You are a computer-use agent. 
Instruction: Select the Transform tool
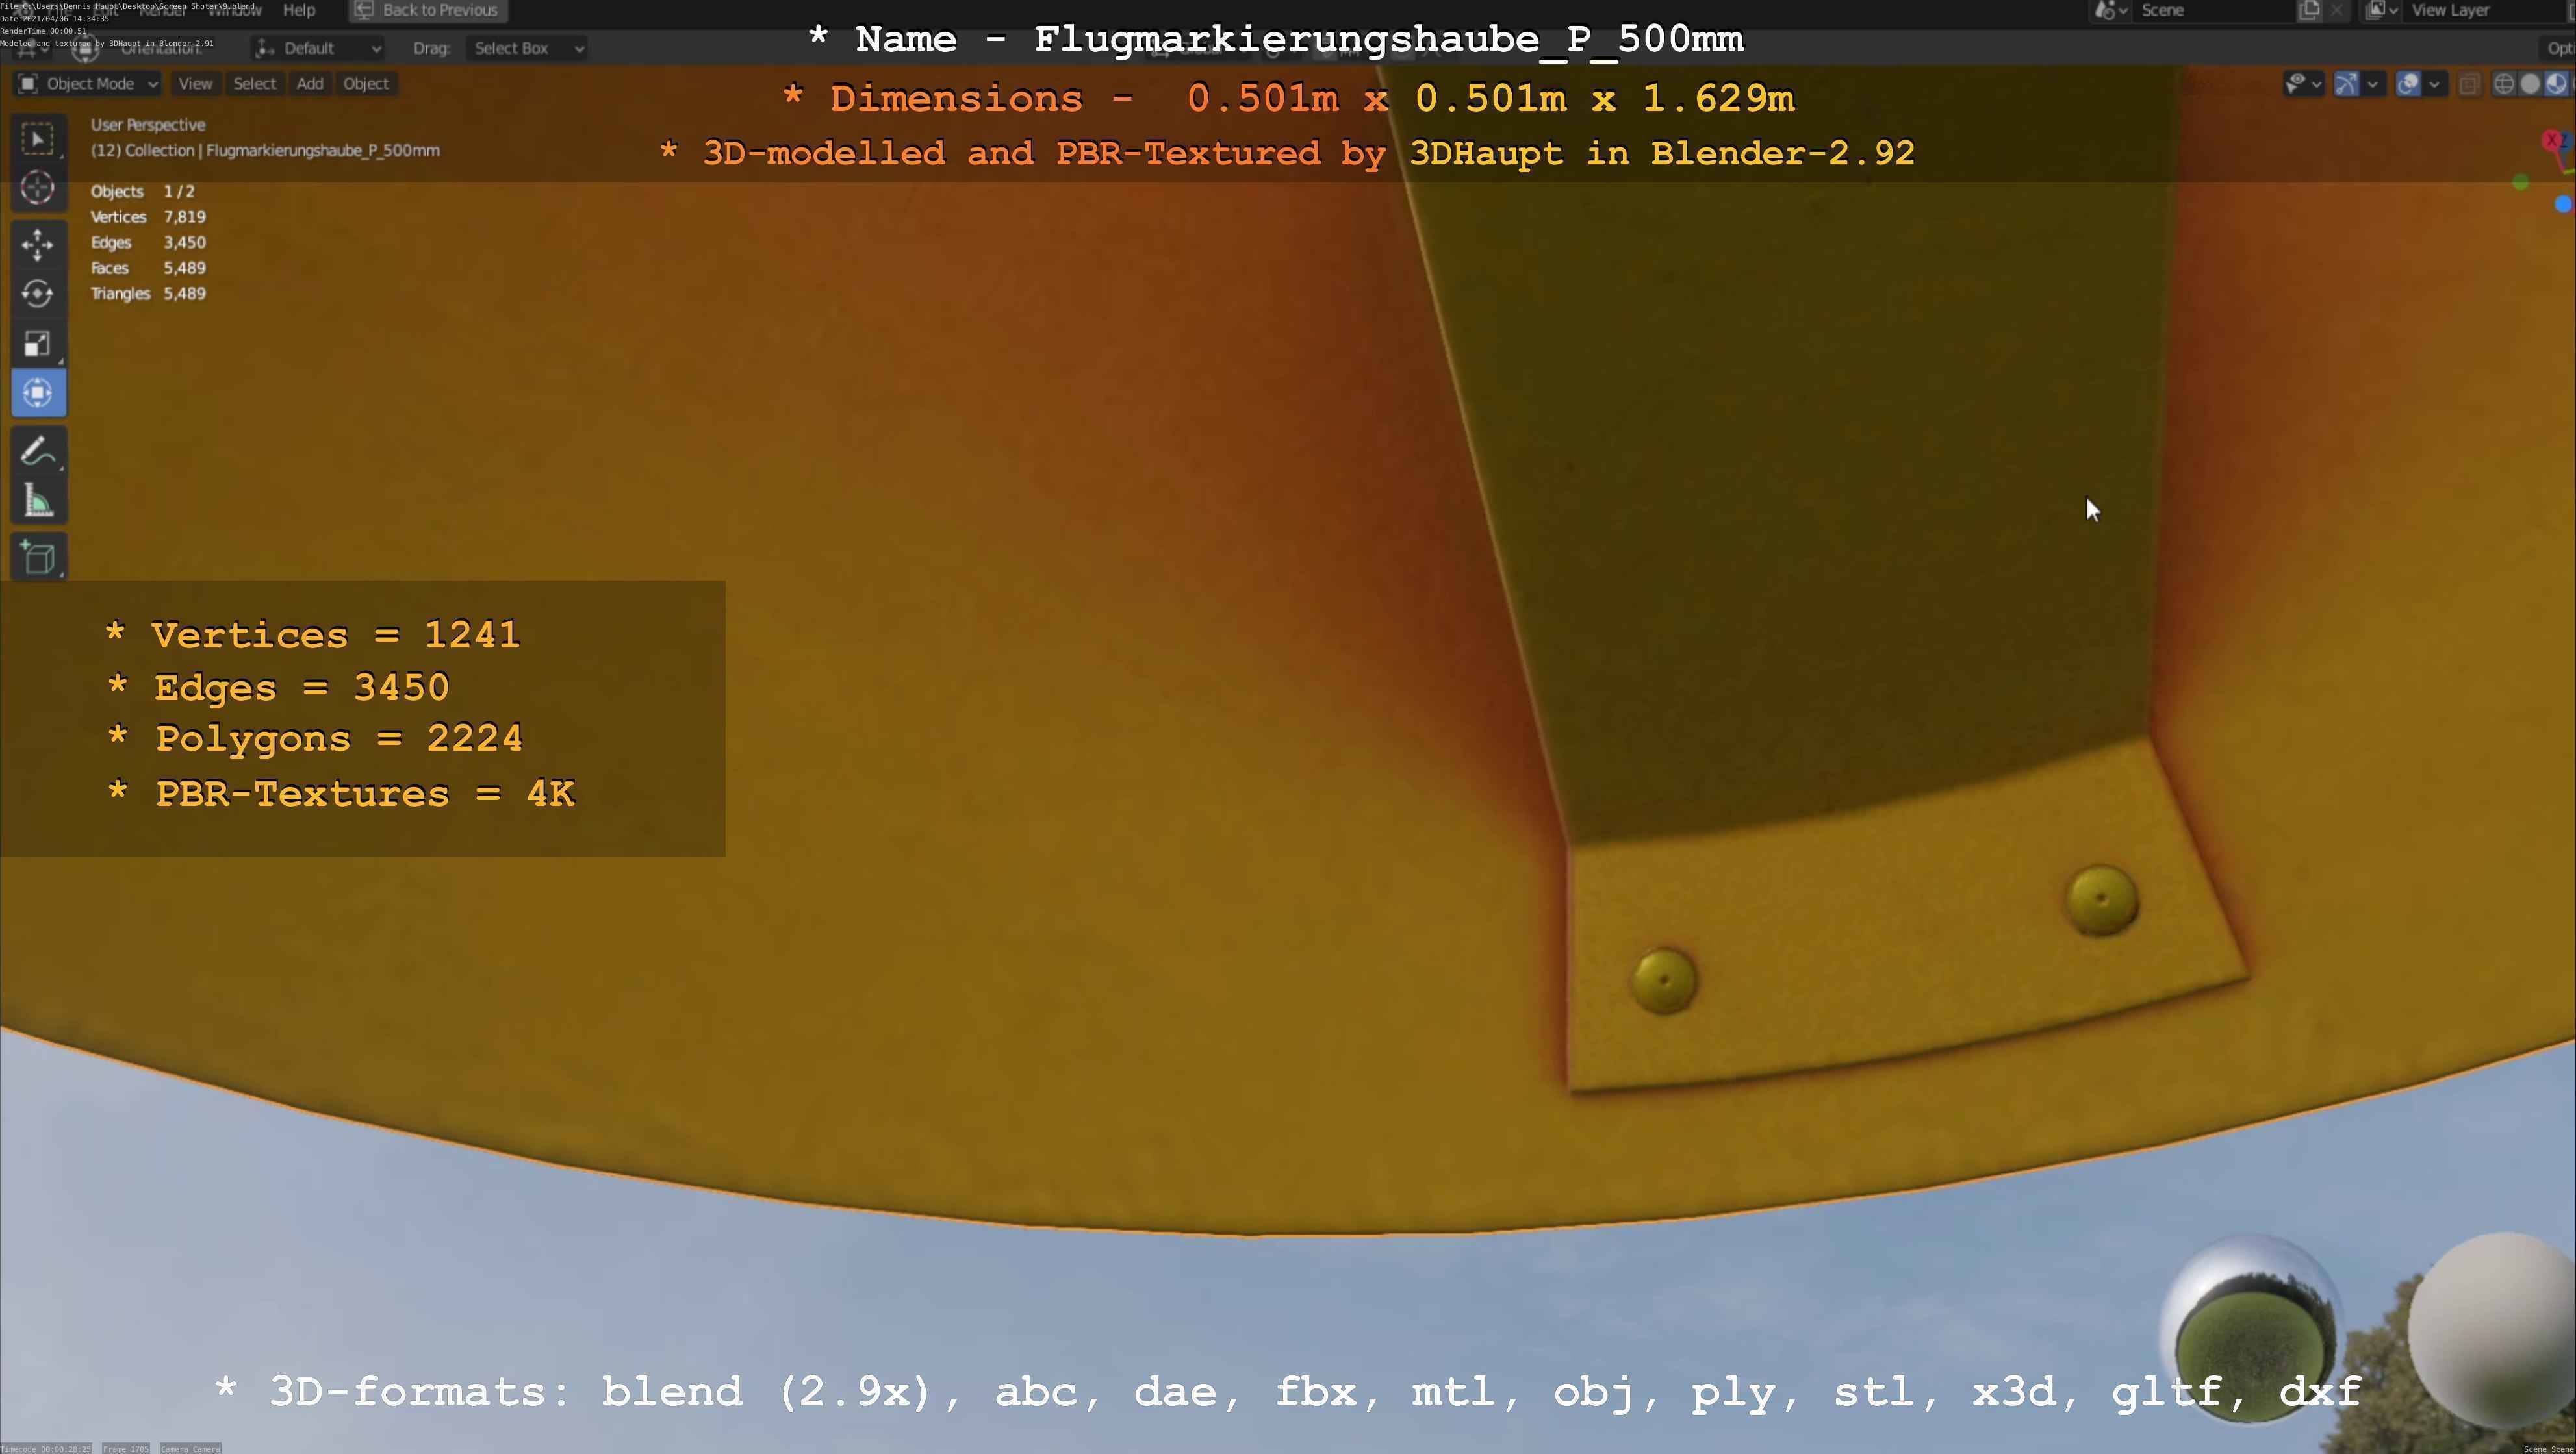coord(38,393)
